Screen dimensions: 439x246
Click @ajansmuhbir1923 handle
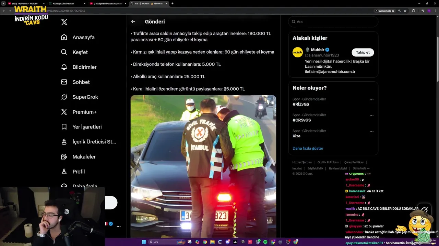click(322, 55)
